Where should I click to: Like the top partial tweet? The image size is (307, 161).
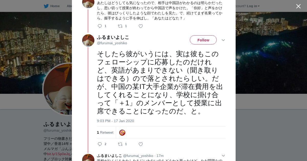coord(140,26)
